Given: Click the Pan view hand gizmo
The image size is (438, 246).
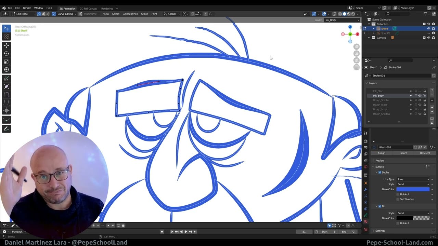Looking at the screenshot, I should click(357, 54).
